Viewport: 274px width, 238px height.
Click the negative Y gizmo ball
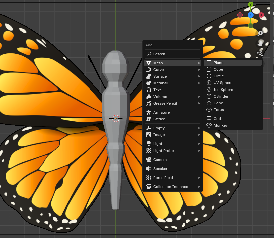point(251,26)
